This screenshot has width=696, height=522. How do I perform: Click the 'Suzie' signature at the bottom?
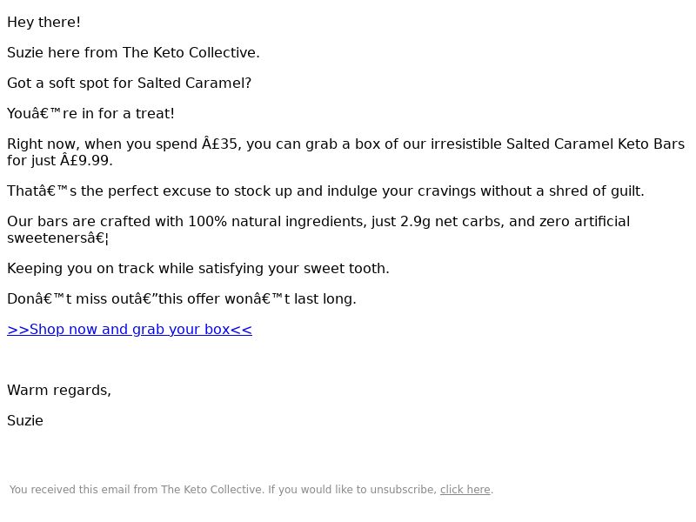25,421
